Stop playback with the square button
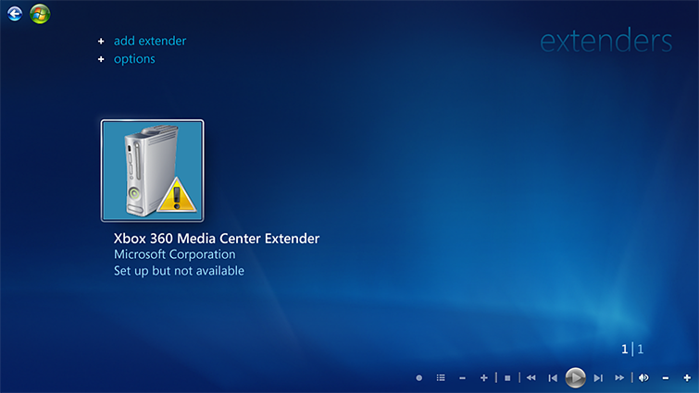Viewport: 699px width, 393px height. click(507, 378)
